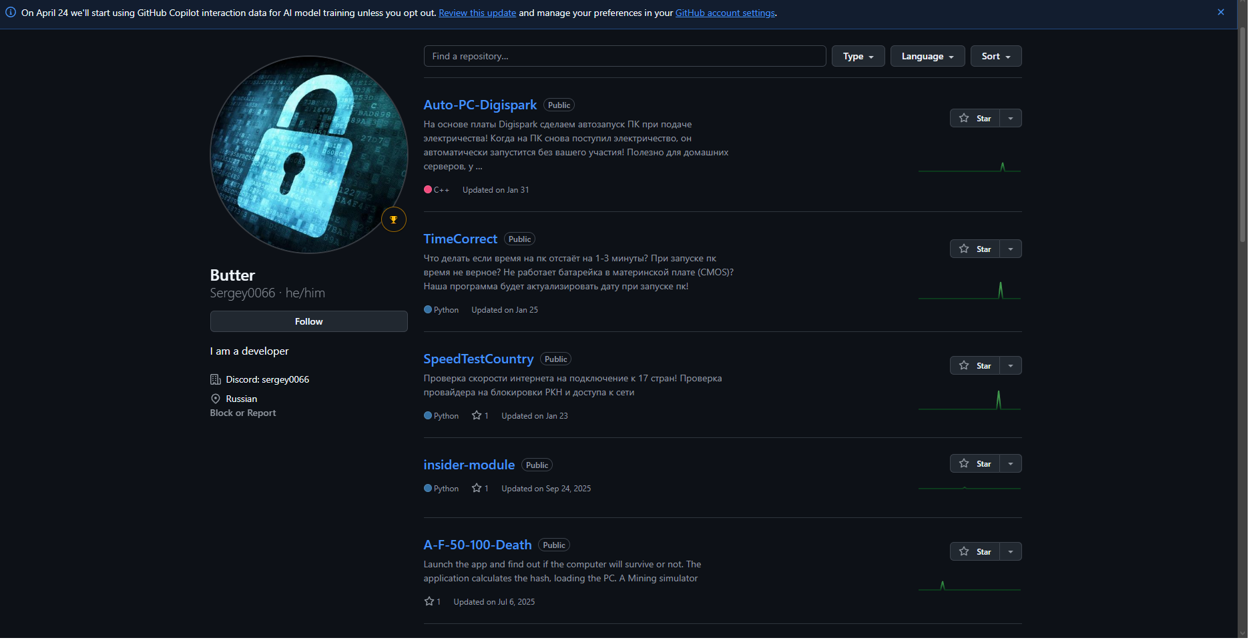
Task: Open the achievements trophy badge on the avatar
Action: (x=394, y=219)
